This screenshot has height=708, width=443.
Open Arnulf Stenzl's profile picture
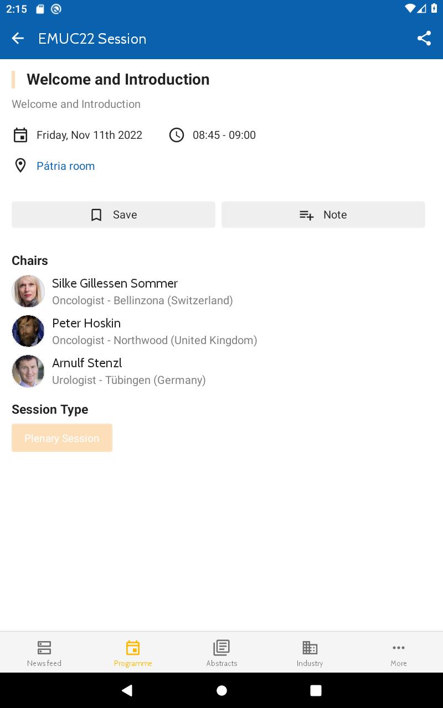[28, 371]
